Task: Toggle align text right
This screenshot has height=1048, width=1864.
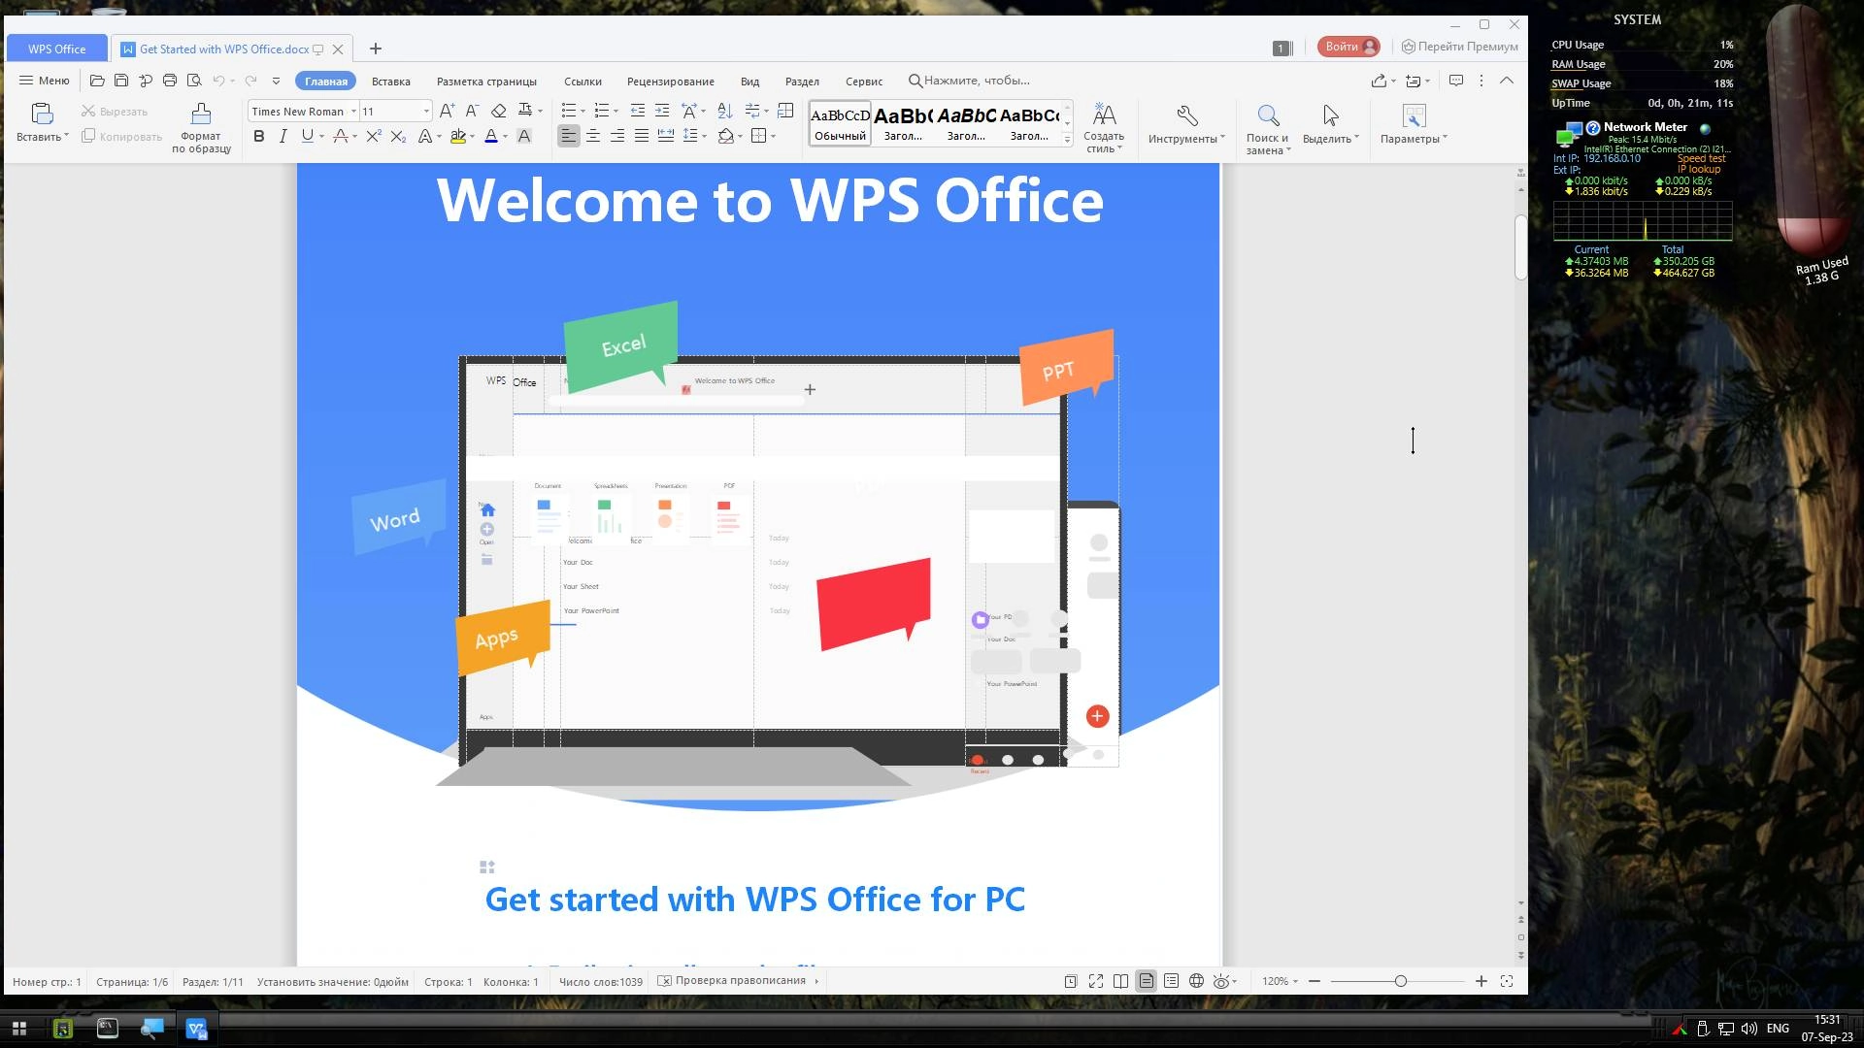Action: pos(617,137)
